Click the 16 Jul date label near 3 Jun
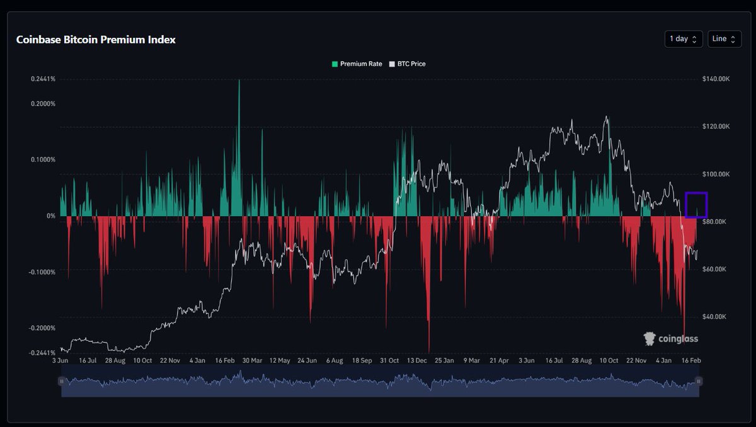This screenshot has width=756, height=427. pos(88,361)
